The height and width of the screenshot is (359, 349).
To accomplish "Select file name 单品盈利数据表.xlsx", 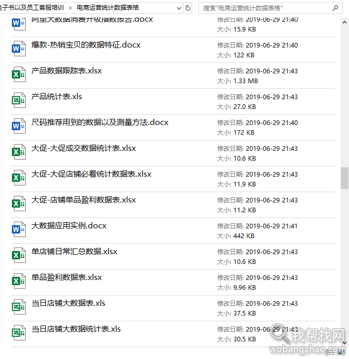I will (67, 278).
